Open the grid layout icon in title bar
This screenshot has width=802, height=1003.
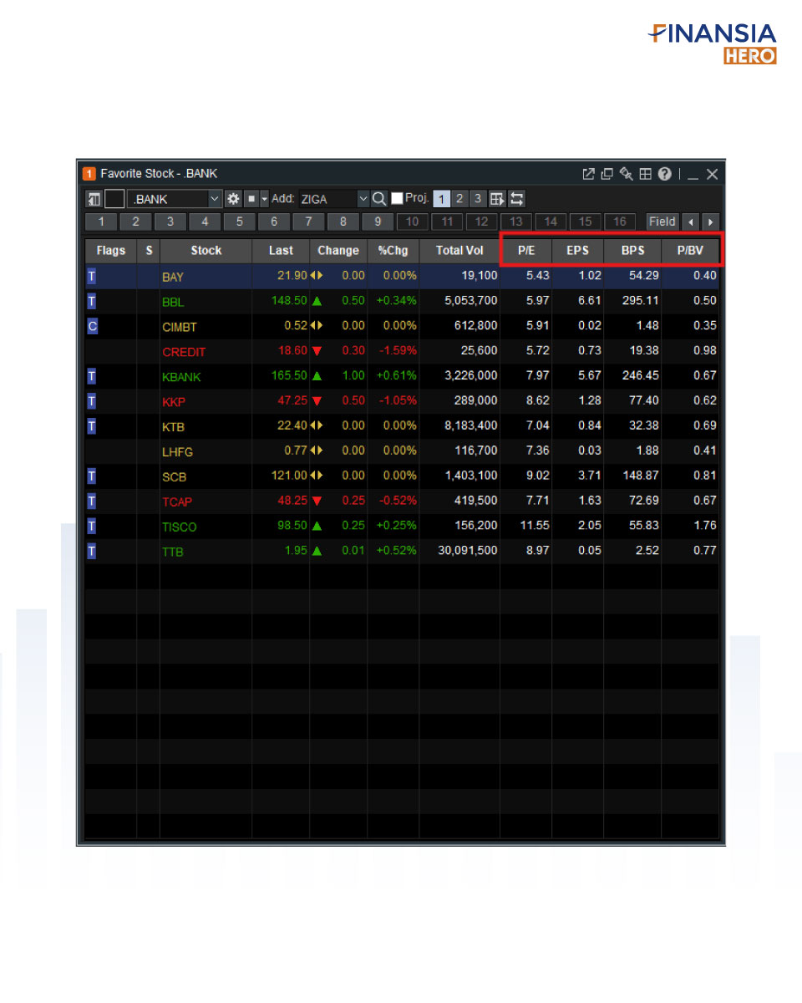tap(645, 174)
